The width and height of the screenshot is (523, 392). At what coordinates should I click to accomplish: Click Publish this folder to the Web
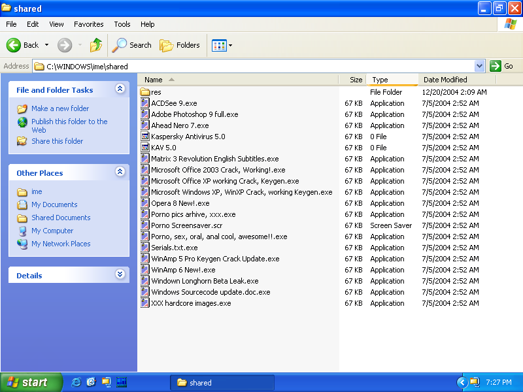pyautogui.click(x=69, y=125)
